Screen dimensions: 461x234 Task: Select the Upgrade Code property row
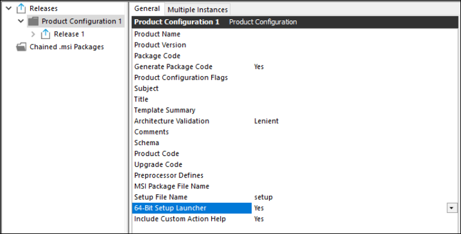click(295, 164)
